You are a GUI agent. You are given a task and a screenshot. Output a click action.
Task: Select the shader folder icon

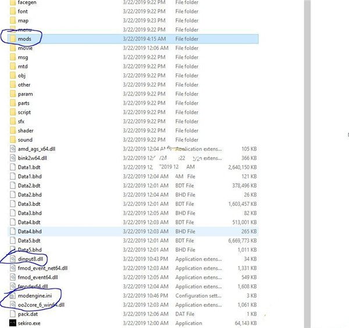(13, 130)
